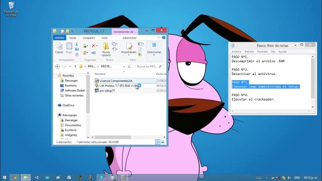Open Explorer help question mark icon
The image size is (322, 181).
(x=164, y=38)
